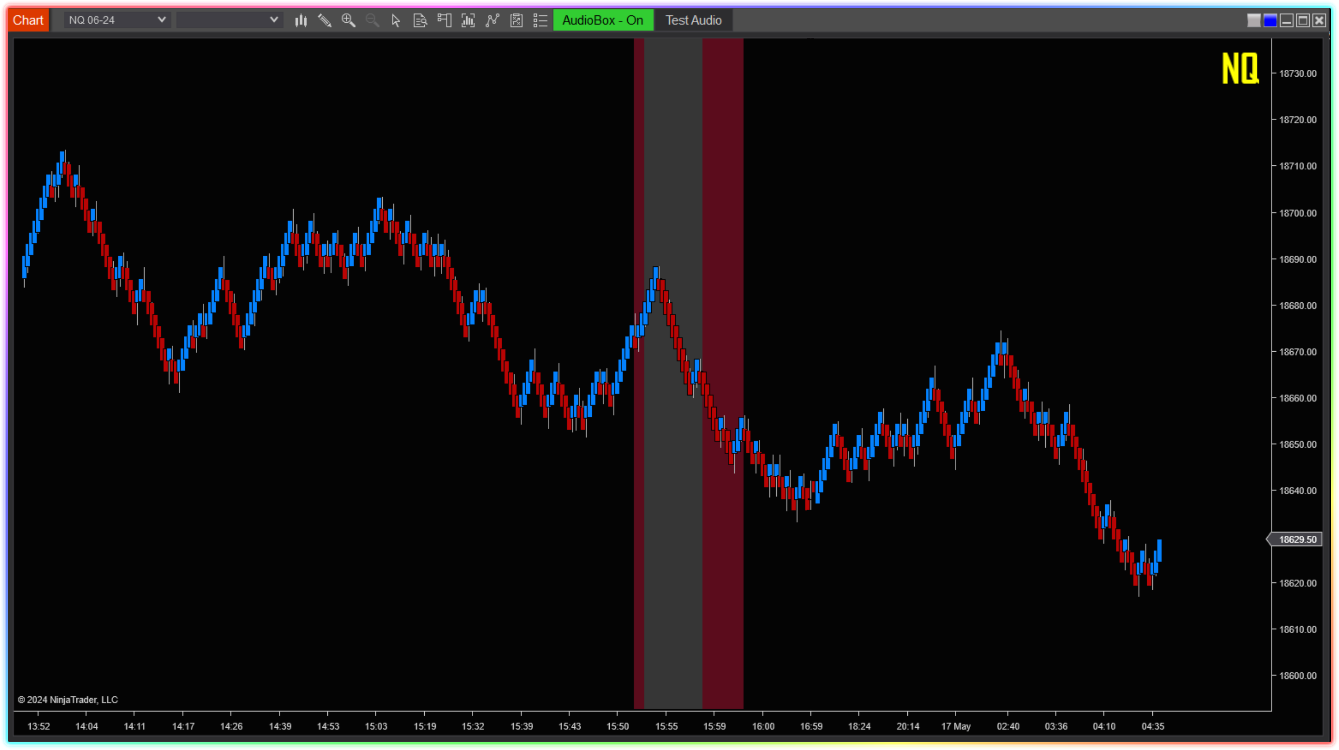
Task: Click the gray window link color swatch
Action: [x=1254, y=21]
